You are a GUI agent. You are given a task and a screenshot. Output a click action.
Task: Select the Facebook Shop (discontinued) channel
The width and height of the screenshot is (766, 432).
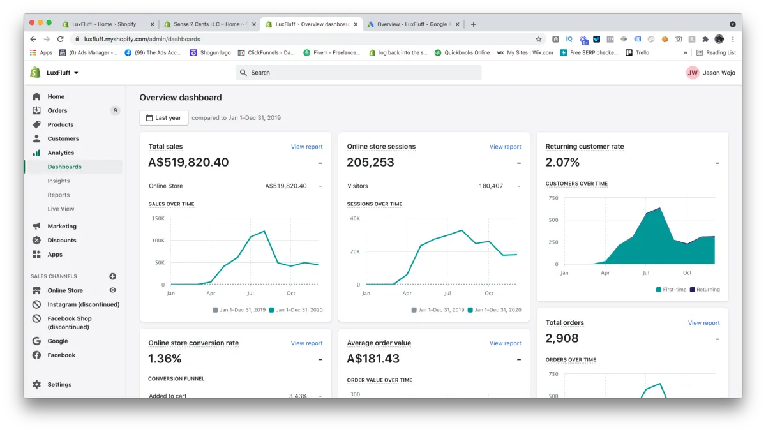pos(70,322)
